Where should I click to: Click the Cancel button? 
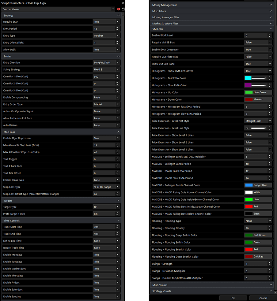pyautogui.click(x=263, y=298)
